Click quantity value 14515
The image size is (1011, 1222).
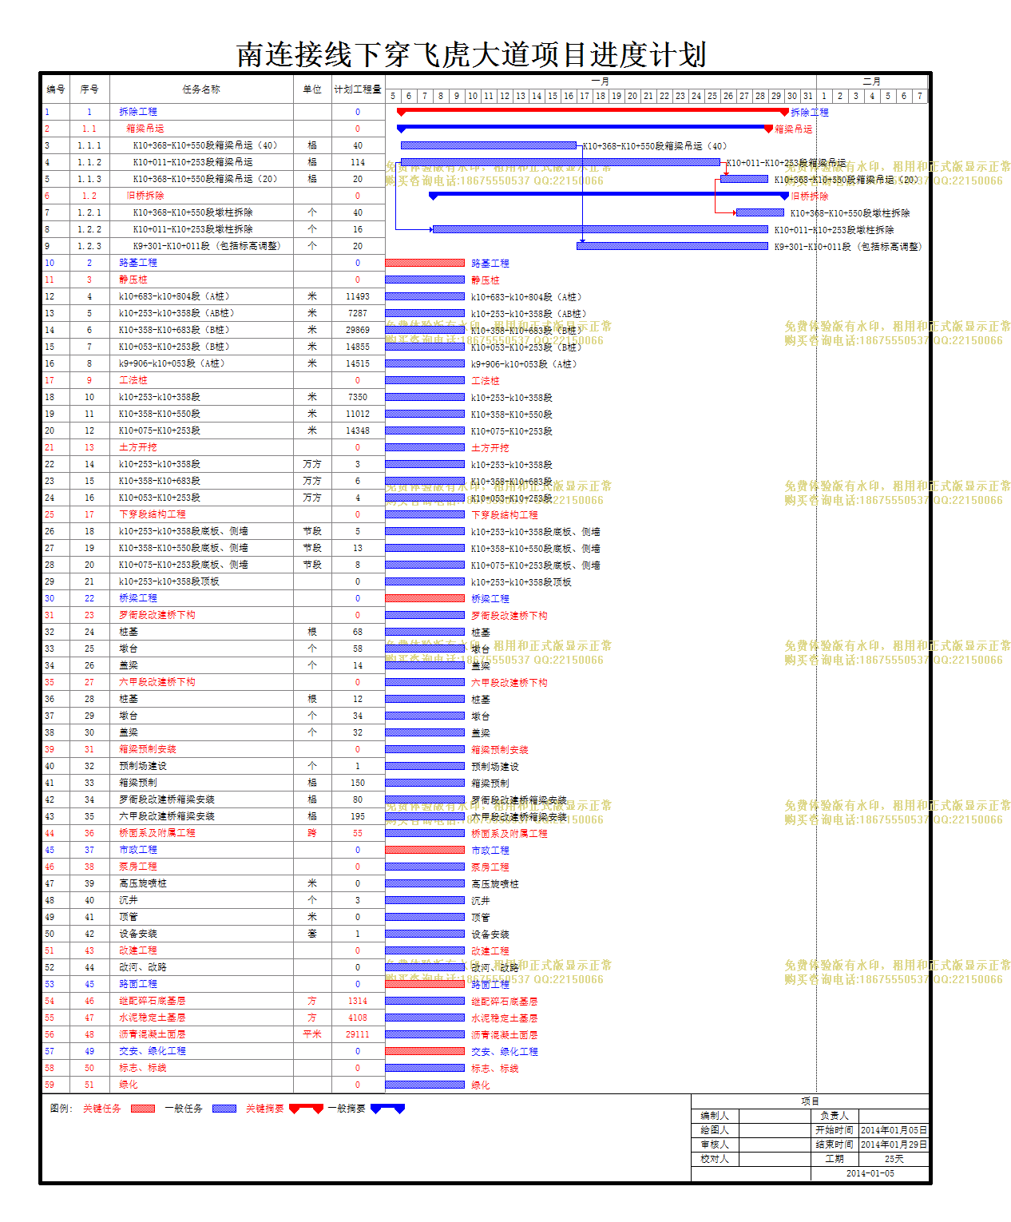[358, 363]
